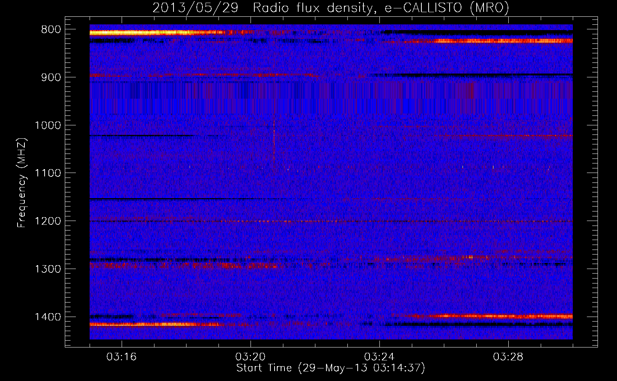617x381 pixels.
Task: Click the 900 frequency tick label
Action: click(x=51, y=77)
